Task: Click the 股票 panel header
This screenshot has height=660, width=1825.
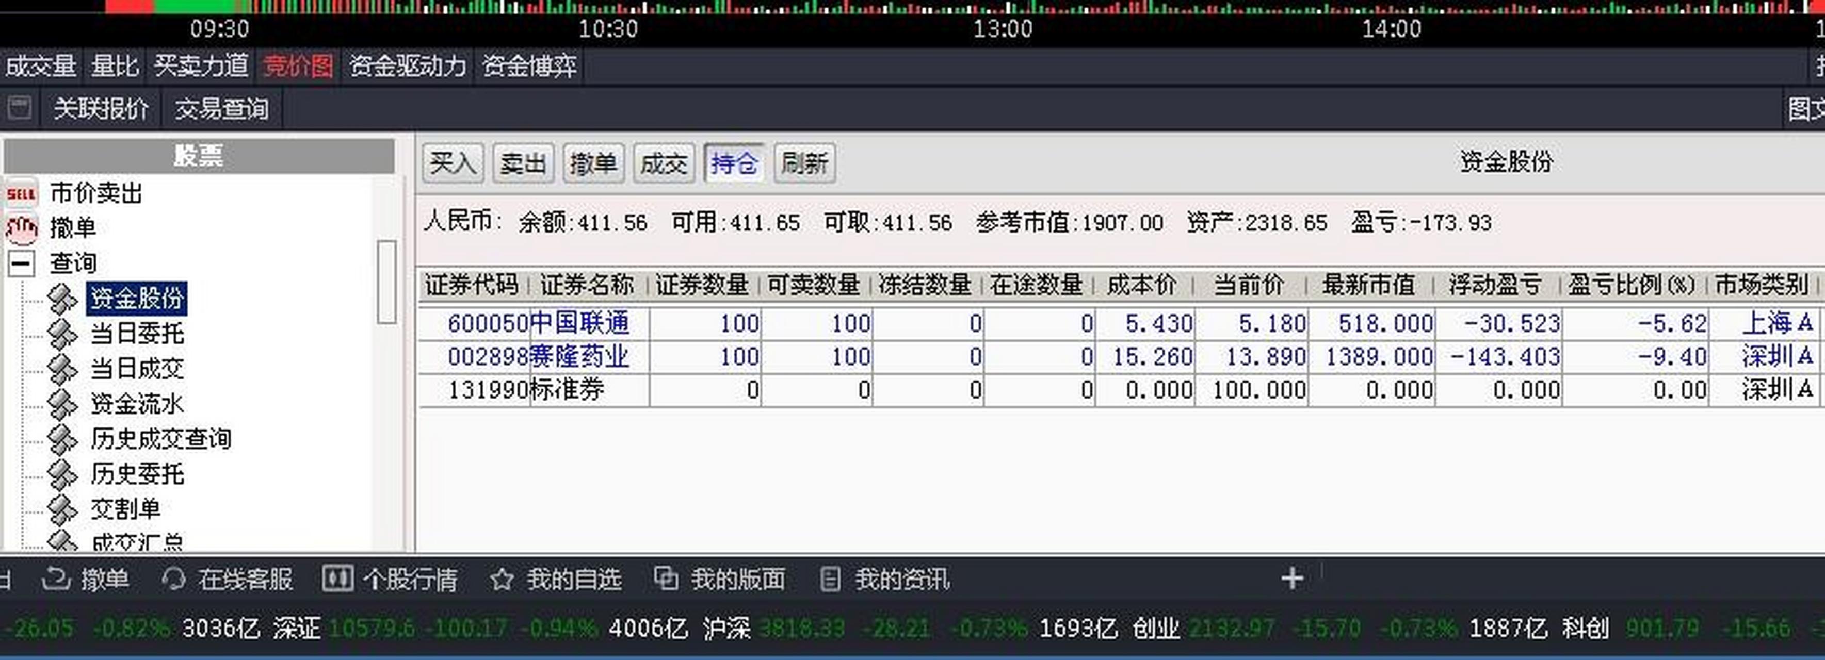Action: pos(199,156)
